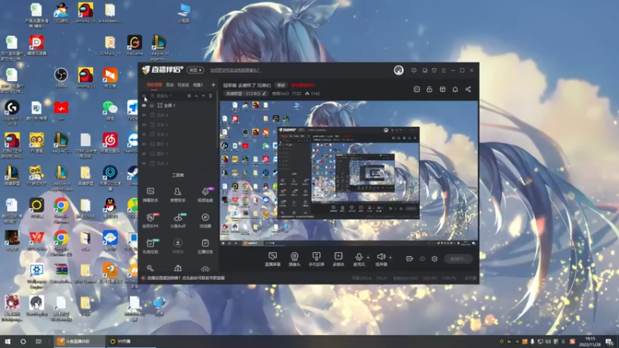Move 摄像头1 source up with arrow
This screenshot has height=348, width=619.
click(x=197, y=96)
